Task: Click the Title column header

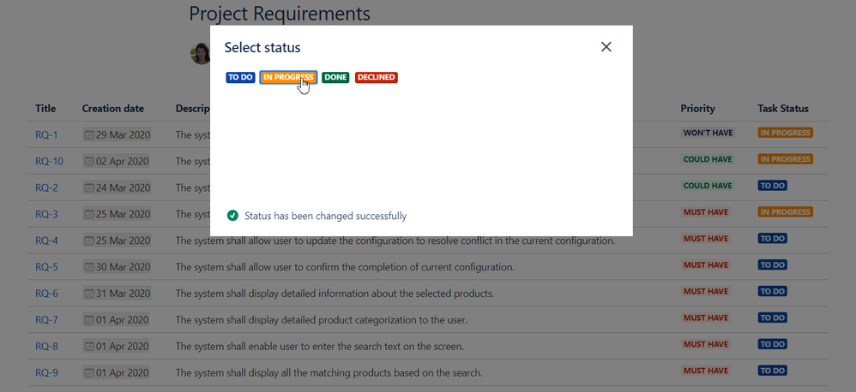Action: coord(45,109)
